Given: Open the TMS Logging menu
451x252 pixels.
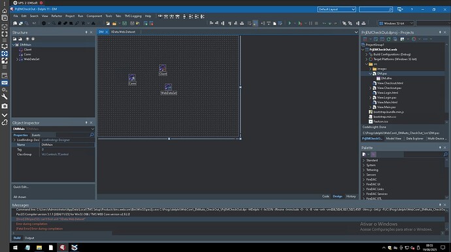Looking at the screenshot, I should pyautogui.click(x=133, y=16).
